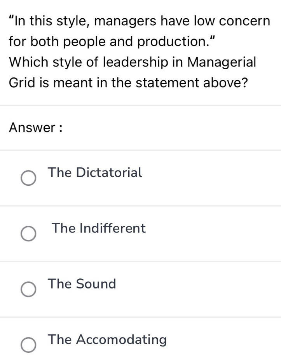This screenshot has height=357, width=281.
Task: Choose The Indifferent radio button
Action: click(28, 234)
